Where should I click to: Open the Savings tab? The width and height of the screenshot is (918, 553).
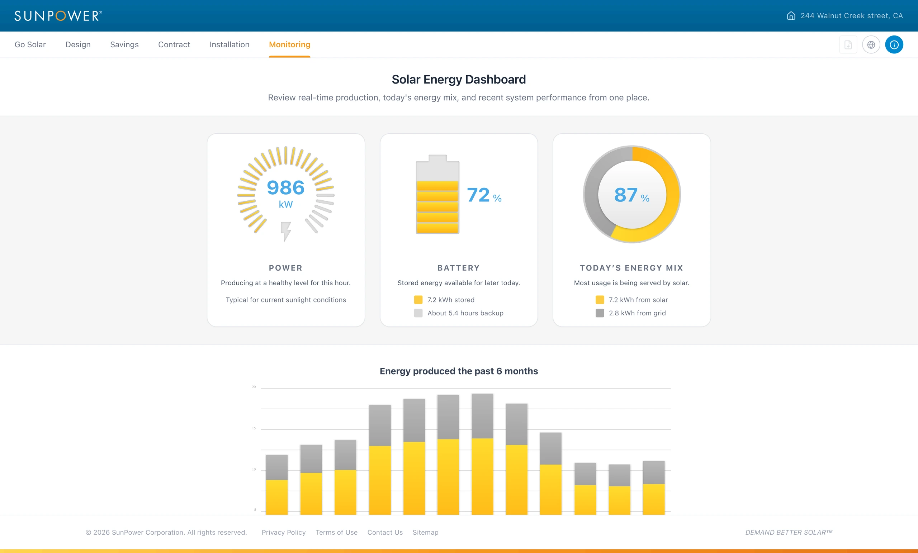click(x=124, y=45)
